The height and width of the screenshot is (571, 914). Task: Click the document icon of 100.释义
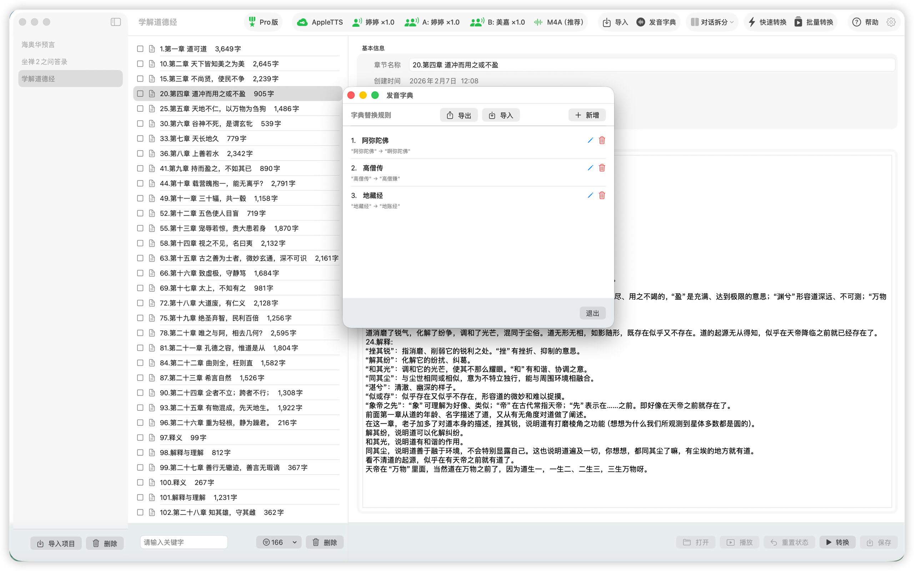pyautogui.click(x=152, y=482)
